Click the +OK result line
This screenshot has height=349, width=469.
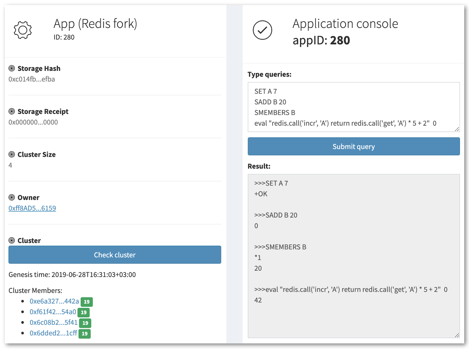point(261,194)
